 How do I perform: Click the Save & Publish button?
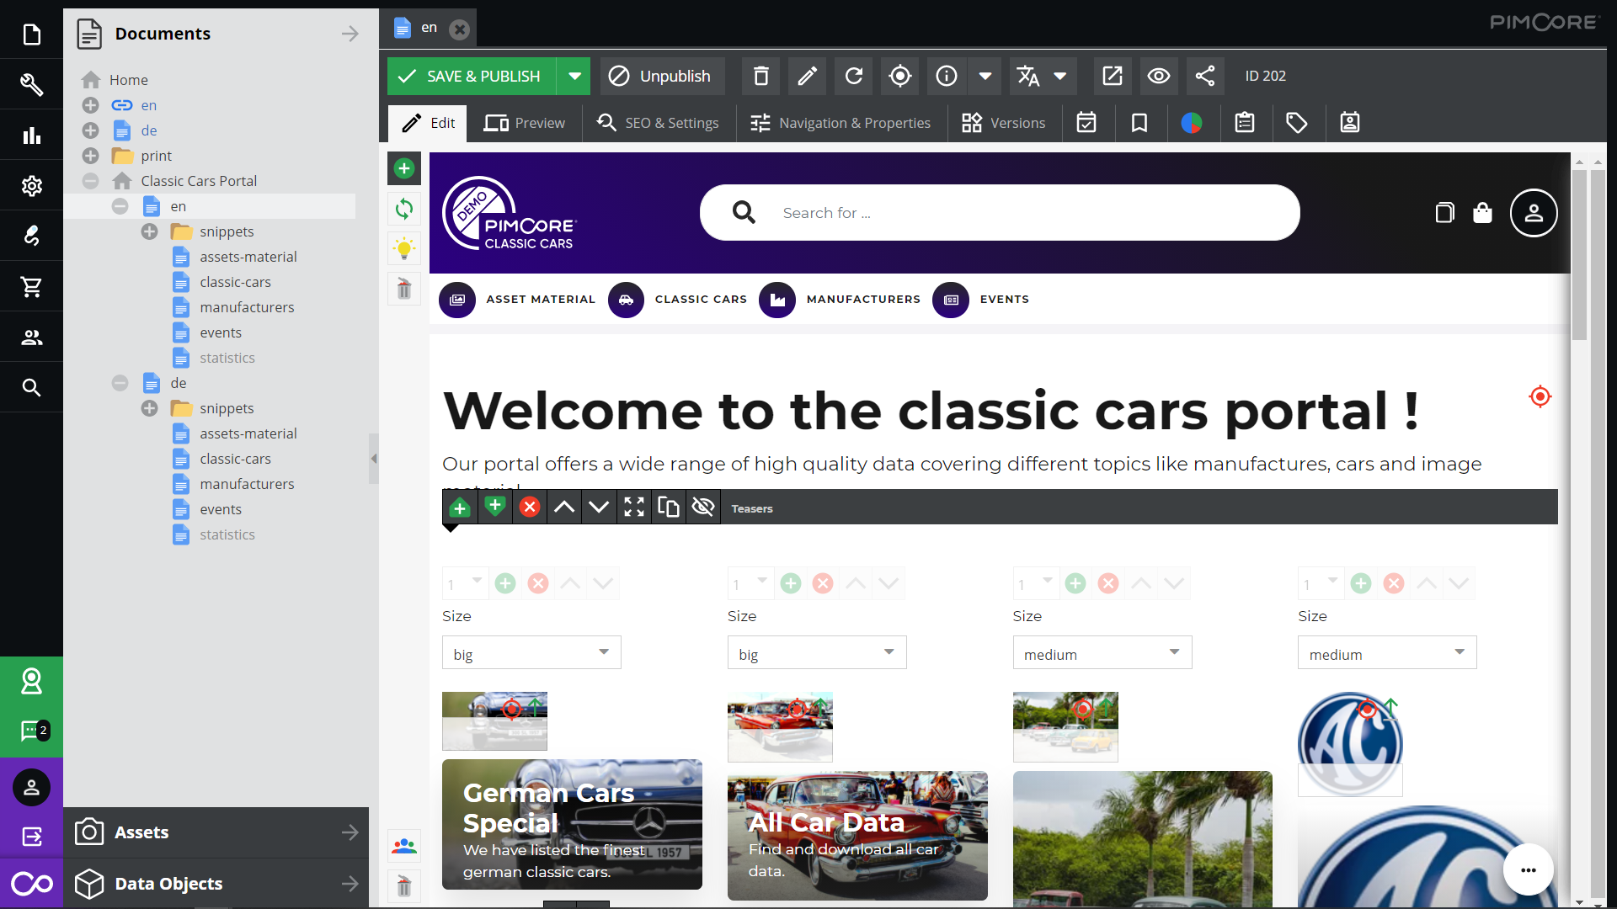coord(483,76)
